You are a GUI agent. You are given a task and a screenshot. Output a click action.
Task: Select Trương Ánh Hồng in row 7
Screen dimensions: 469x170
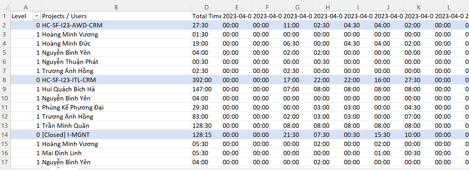click(x=116, y=71)
